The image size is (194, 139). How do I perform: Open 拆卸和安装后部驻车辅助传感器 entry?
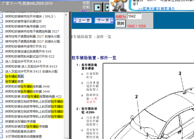tap(27, 126)
